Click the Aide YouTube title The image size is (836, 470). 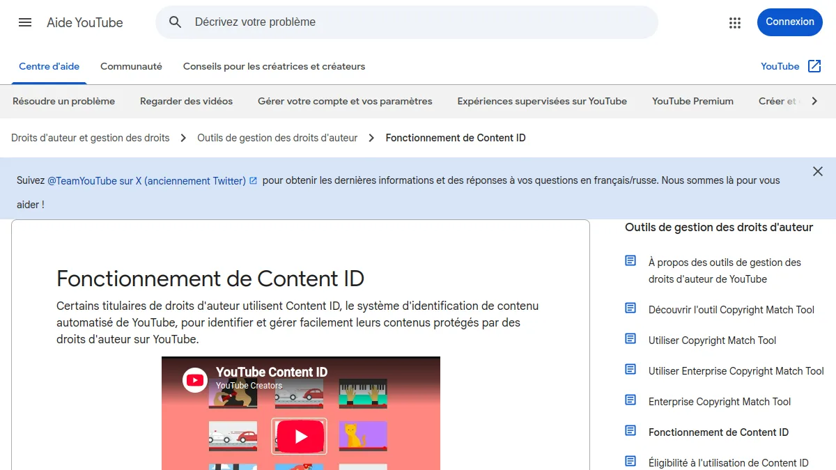coord(85,22)
